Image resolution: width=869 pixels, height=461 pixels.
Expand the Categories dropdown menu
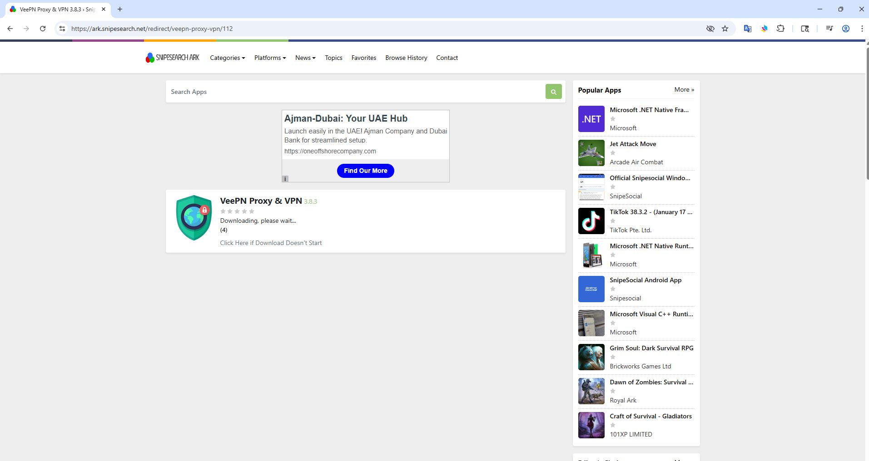(228, 58)
